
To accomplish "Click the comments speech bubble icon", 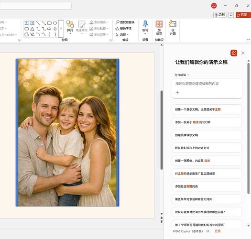I will tap(231, 15).
